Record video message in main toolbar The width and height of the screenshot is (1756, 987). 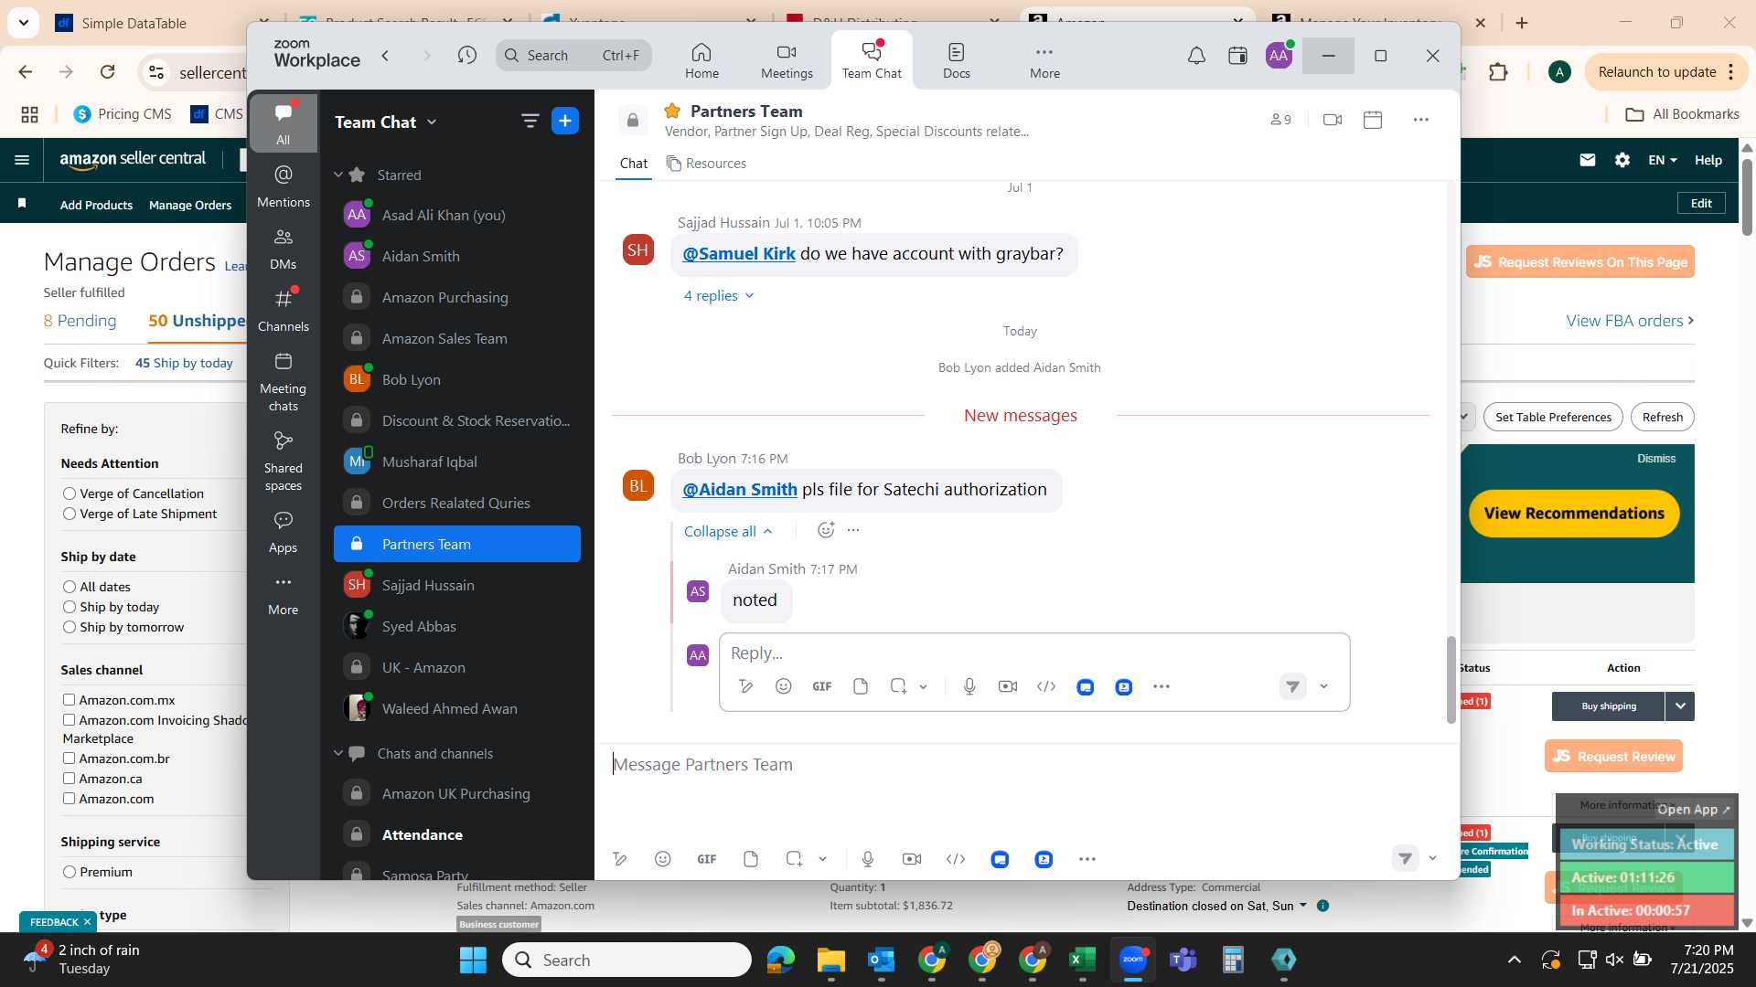(912, 859)
